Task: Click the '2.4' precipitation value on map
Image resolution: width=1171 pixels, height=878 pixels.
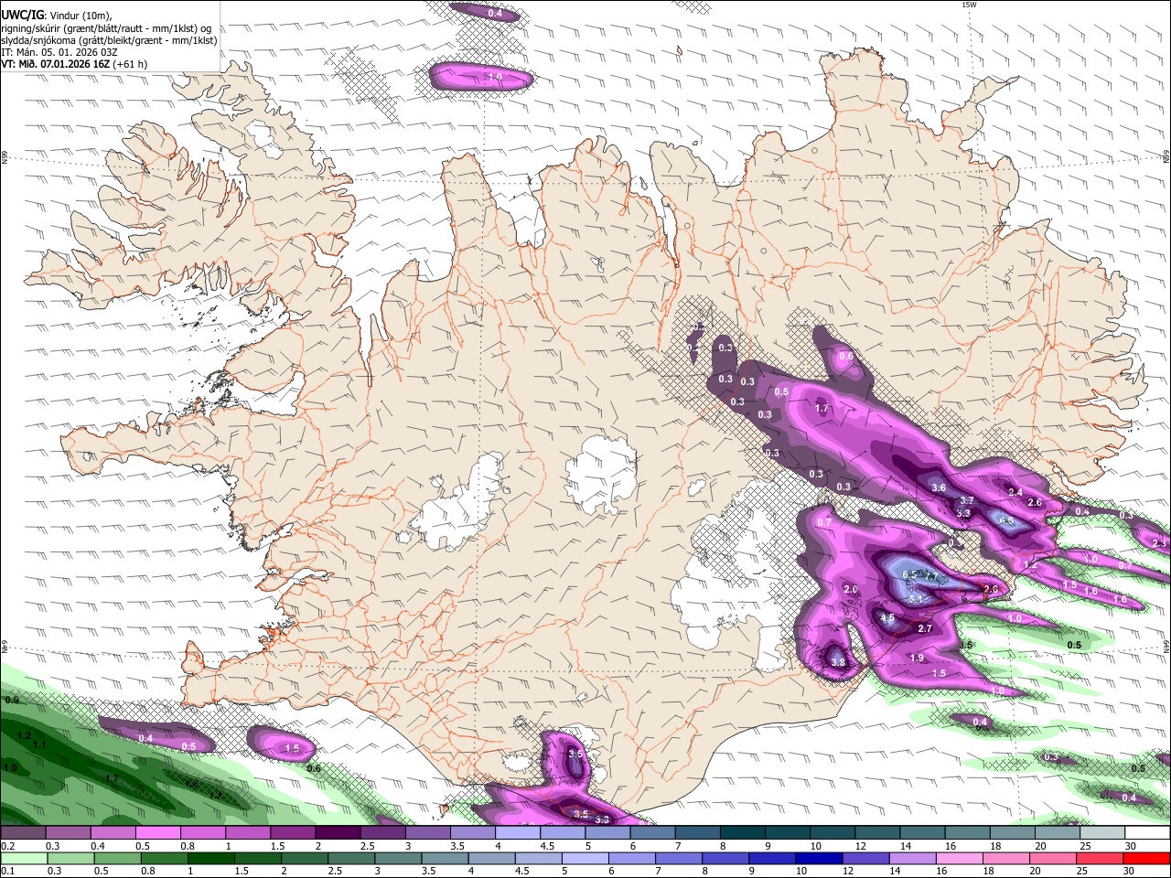Action: coord(1015,492)
